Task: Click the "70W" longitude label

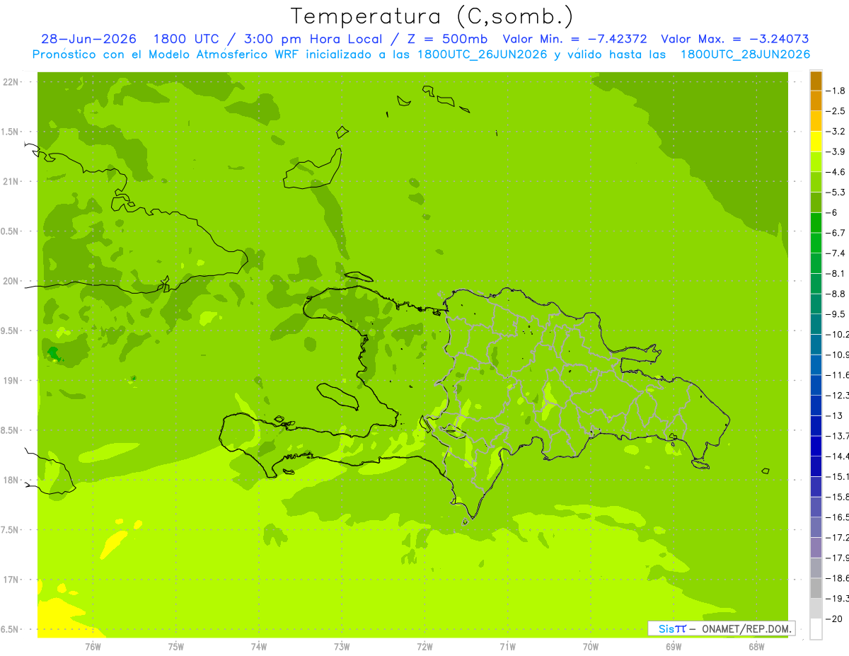Action: point(591,646)
